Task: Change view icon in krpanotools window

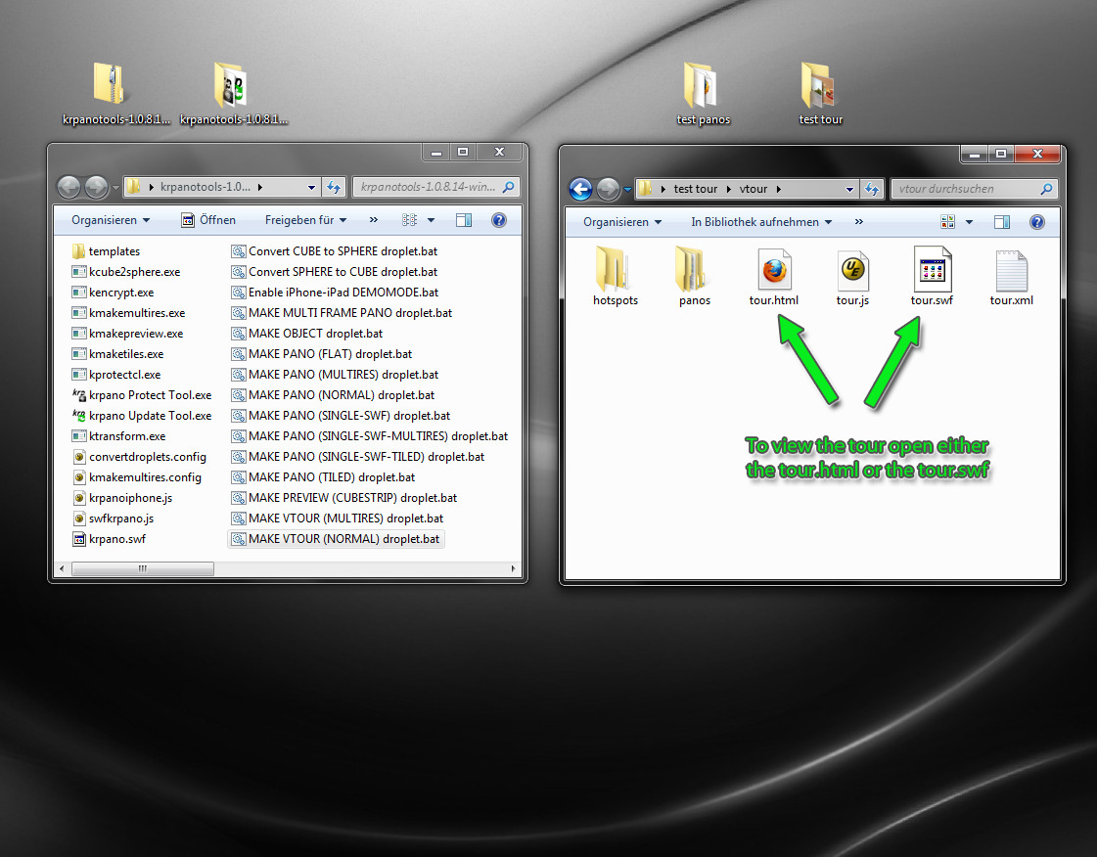Action: pos(409,220)
